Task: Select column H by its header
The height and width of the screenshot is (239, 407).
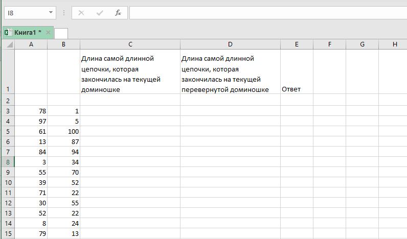Action: tap(394, 44)
